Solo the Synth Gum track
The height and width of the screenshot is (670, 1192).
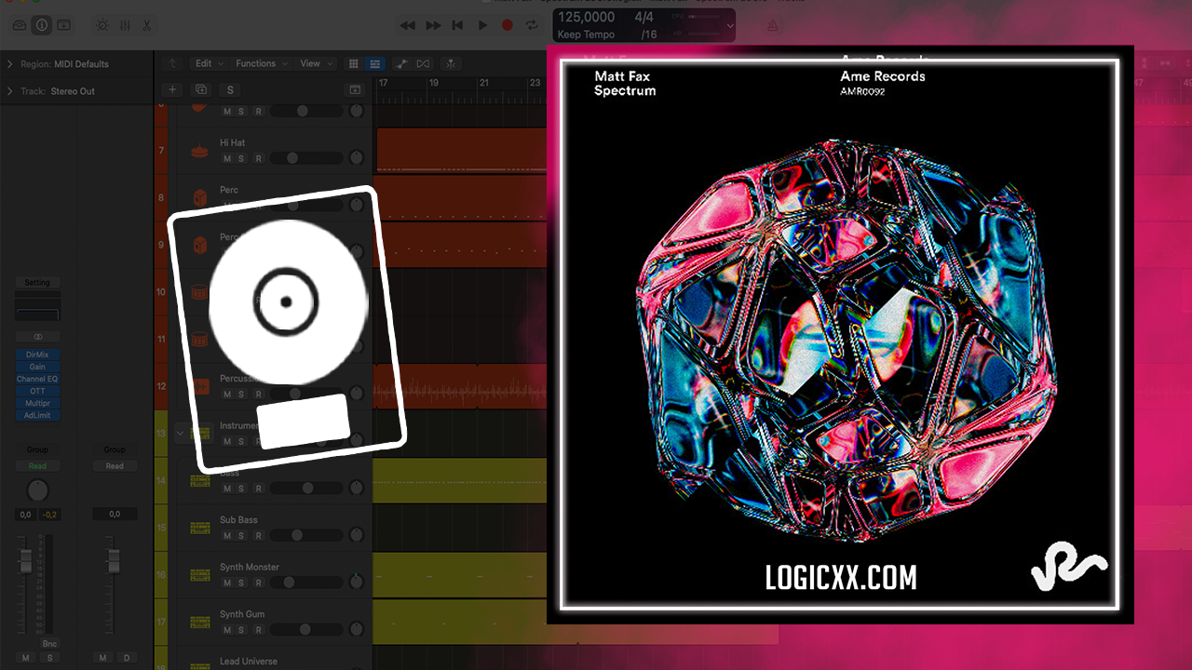(241, 630)
